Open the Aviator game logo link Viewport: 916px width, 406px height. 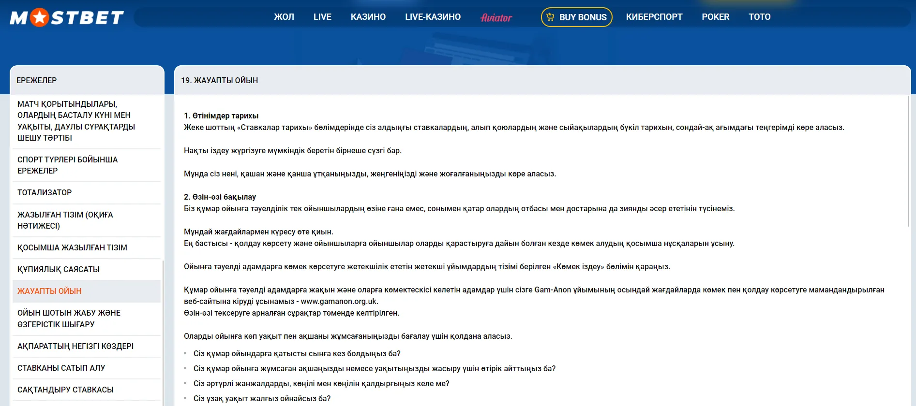pyautogui.click(x=496, y=18)
